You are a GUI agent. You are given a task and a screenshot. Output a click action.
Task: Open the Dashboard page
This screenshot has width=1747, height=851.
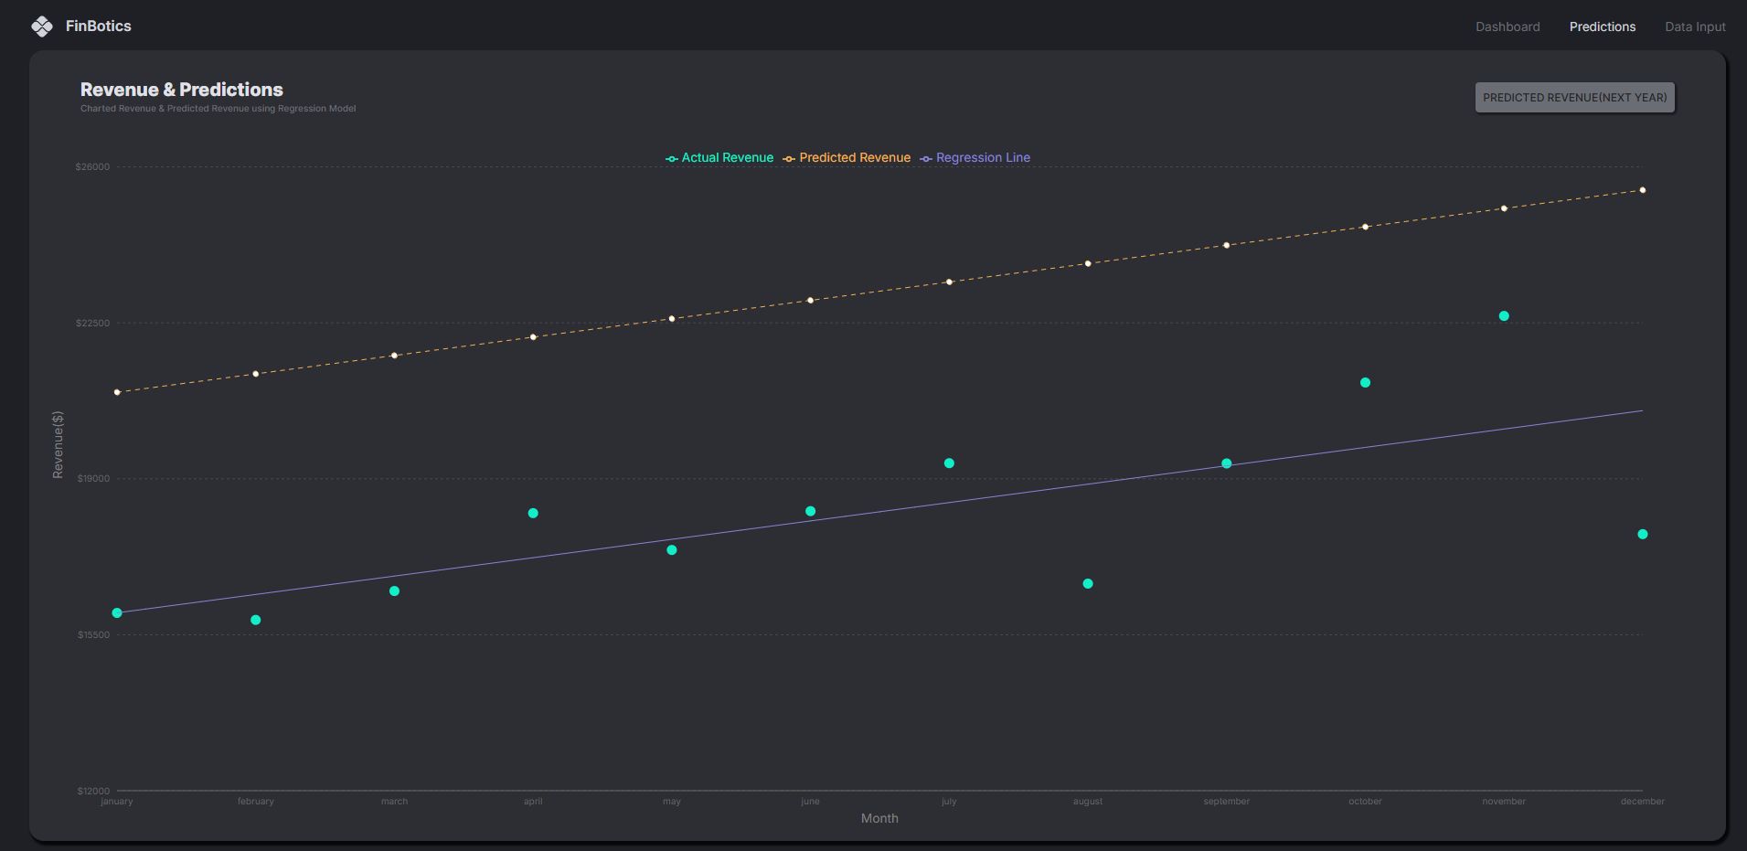pyautogui.click(x=1507, y=27)
